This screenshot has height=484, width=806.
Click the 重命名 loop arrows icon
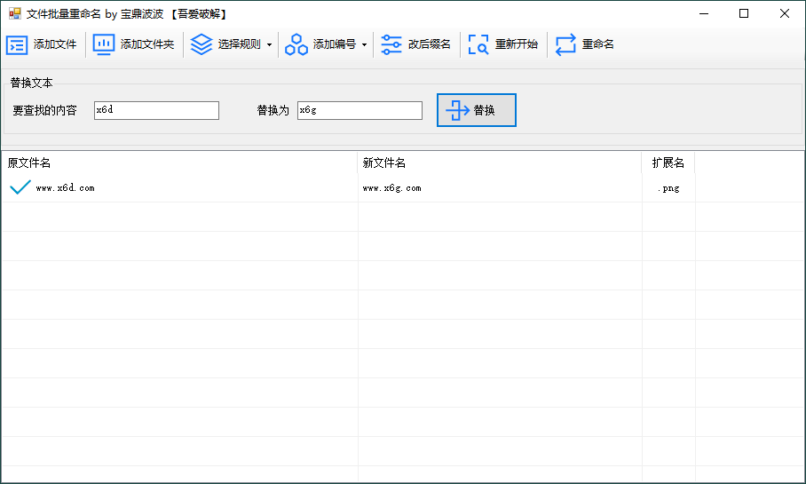point(565,45)
